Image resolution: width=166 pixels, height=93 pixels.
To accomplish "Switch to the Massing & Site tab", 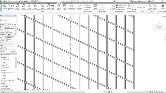I will pyautogui.click(x=41, y=3).
